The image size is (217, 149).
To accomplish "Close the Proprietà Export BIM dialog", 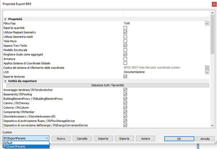I will pyautogui.click(x=214, y=4).
